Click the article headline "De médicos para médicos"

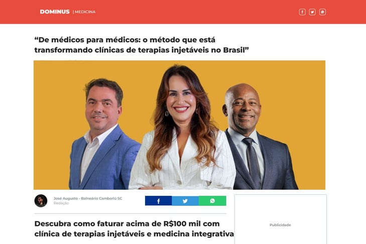(x=142, y=45)
